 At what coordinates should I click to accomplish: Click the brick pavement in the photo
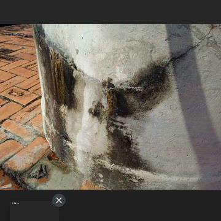click(x=20, y=98)
